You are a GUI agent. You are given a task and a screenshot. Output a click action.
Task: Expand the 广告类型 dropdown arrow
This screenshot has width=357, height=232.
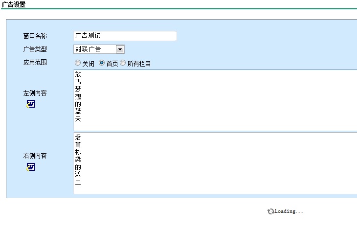120,49
